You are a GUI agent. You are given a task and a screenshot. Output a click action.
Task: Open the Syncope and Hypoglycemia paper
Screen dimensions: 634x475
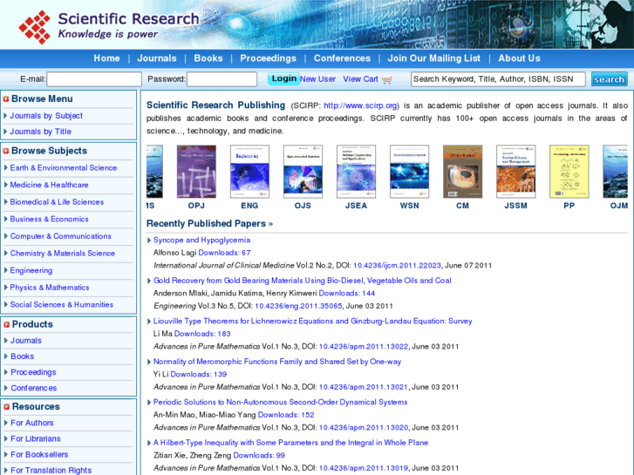(201, 241)
